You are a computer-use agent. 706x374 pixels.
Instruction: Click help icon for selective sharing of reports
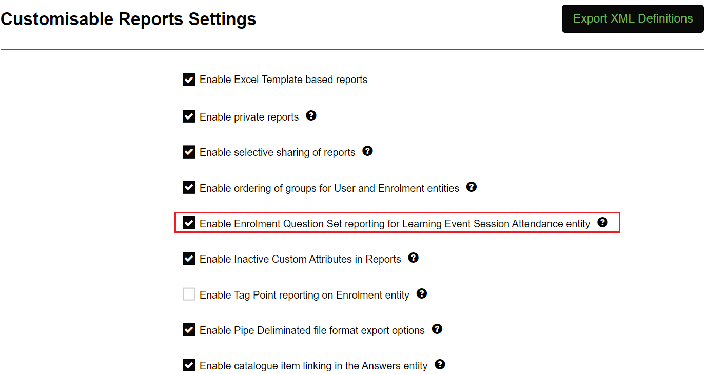[x=367, y=151]
